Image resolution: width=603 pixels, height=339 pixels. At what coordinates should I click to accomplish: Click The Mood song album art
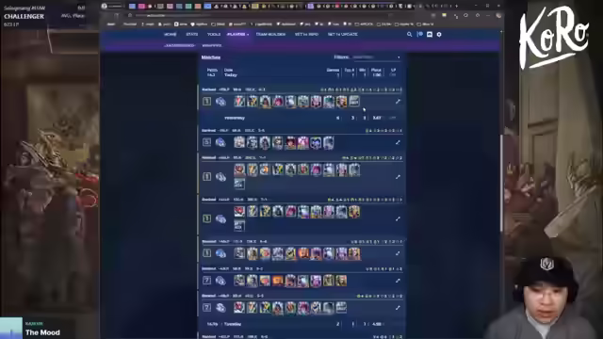11,329
